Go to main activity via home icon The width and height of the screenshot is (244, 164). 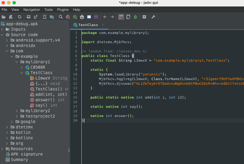(82, 17)
